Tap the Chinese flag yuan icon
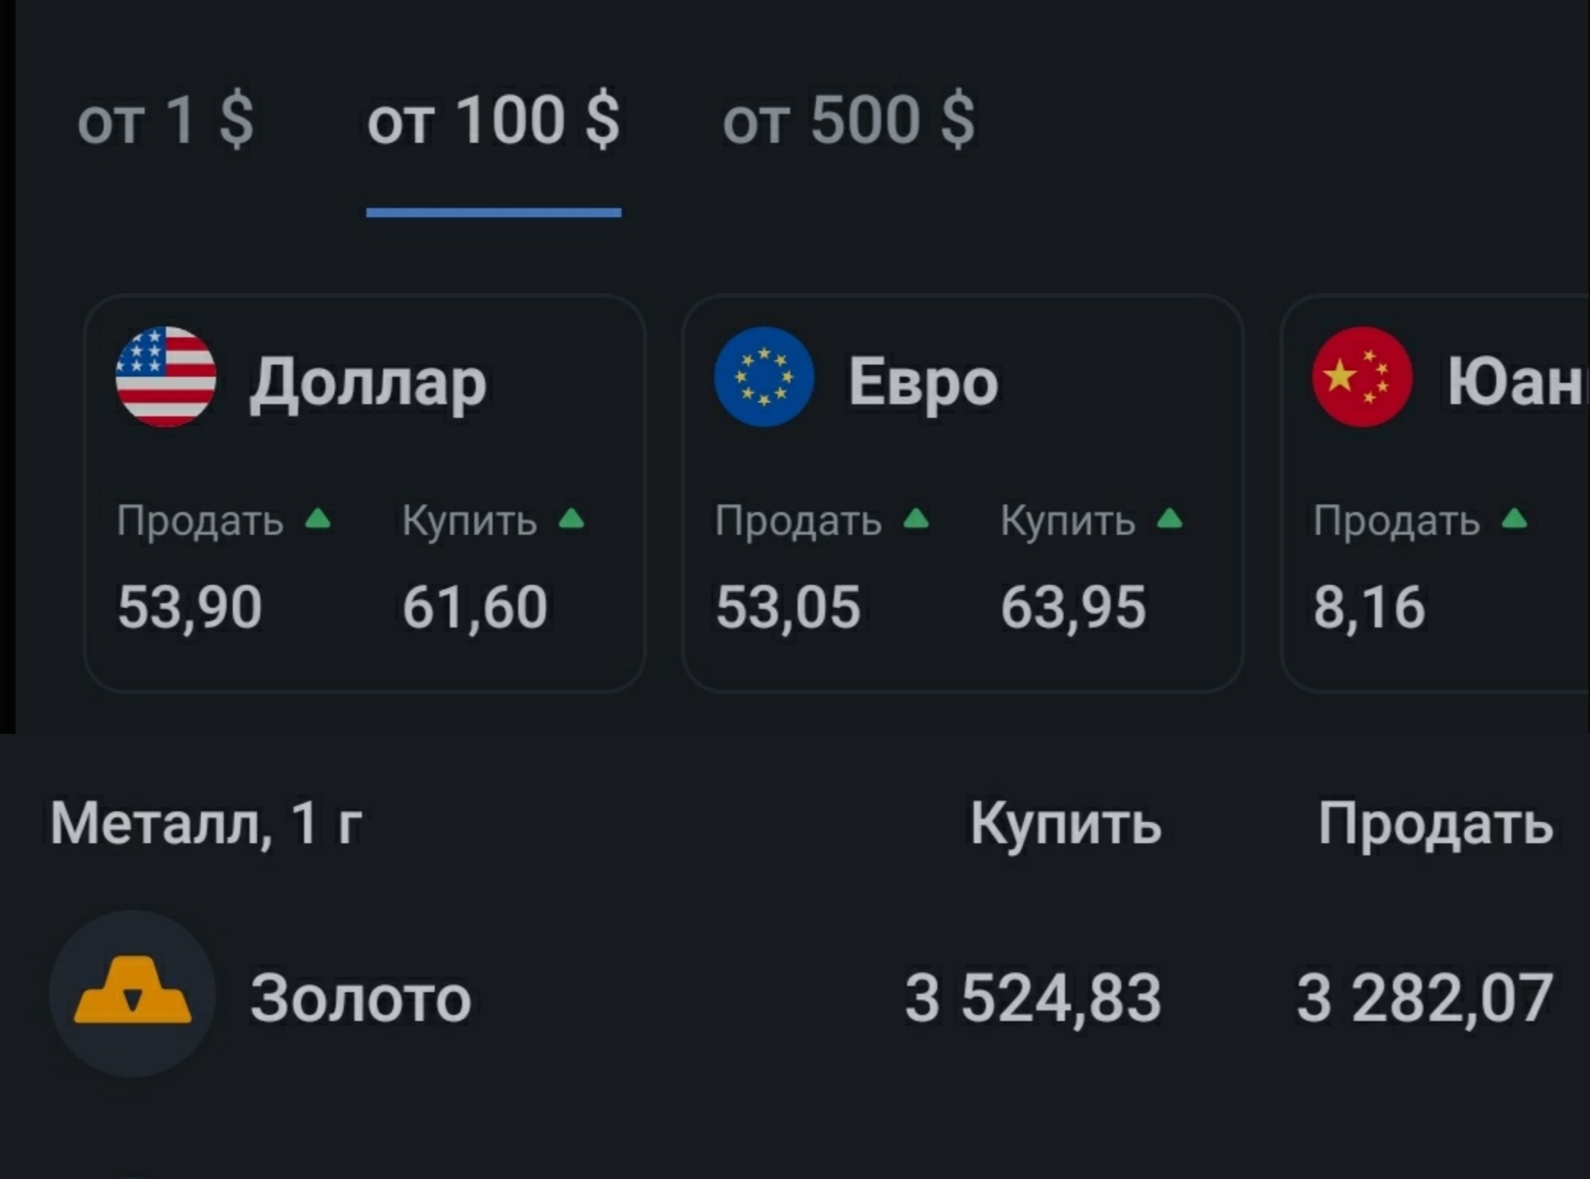This screenshot has width=1590, height=1179. click(1363, 377)
